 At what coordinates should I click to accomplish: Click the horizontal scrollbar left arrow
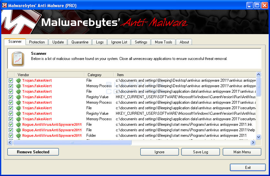(x=10, y=142)
